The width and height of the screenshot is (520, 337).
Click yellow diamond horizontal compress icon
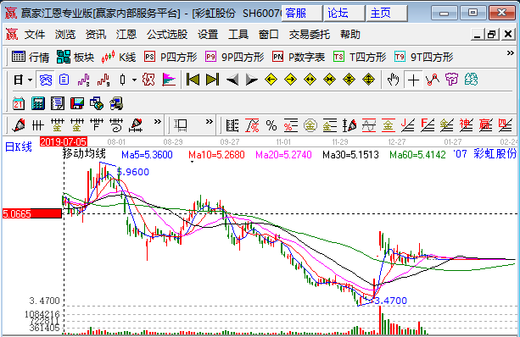coord(330,80)
